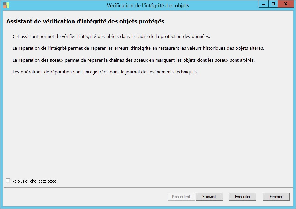Viewport: 296px width, 209px height.
Task: Click the window title 'Vérification de l'intégrité des objets'
Action: [x=149, y=6]
